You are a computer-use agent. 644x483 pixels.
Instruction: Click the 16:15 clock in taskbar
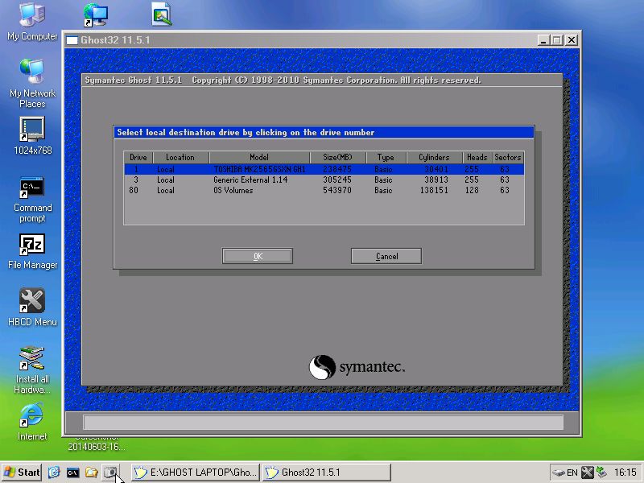coord(625,473)
